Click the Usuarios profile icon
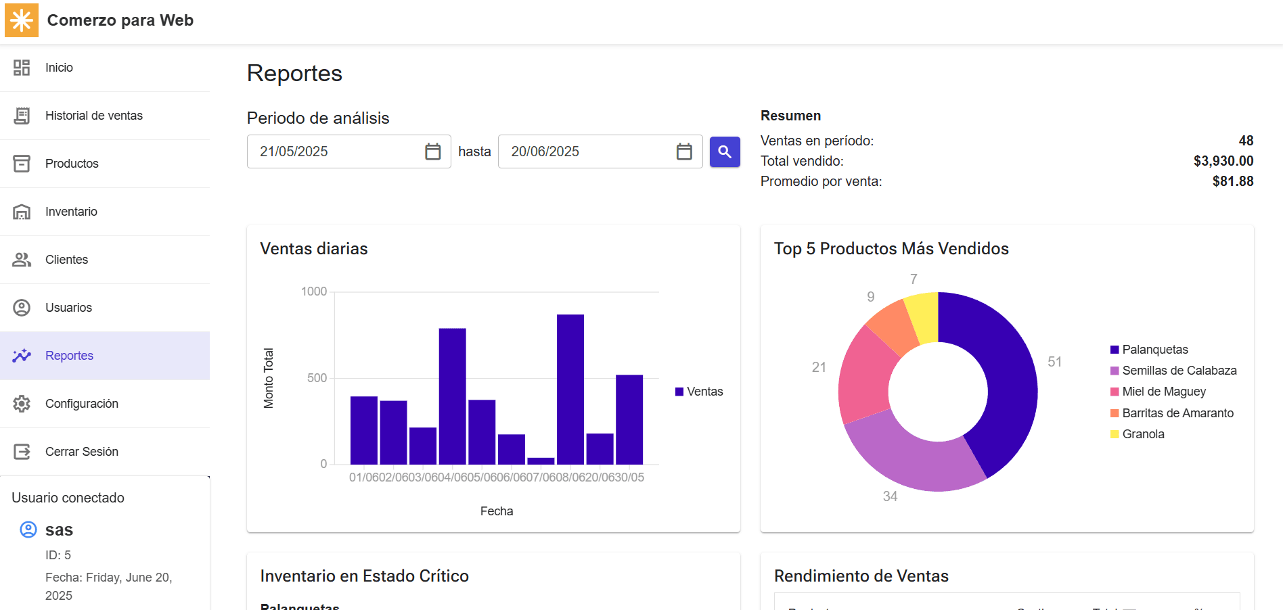 click(22, 307)
